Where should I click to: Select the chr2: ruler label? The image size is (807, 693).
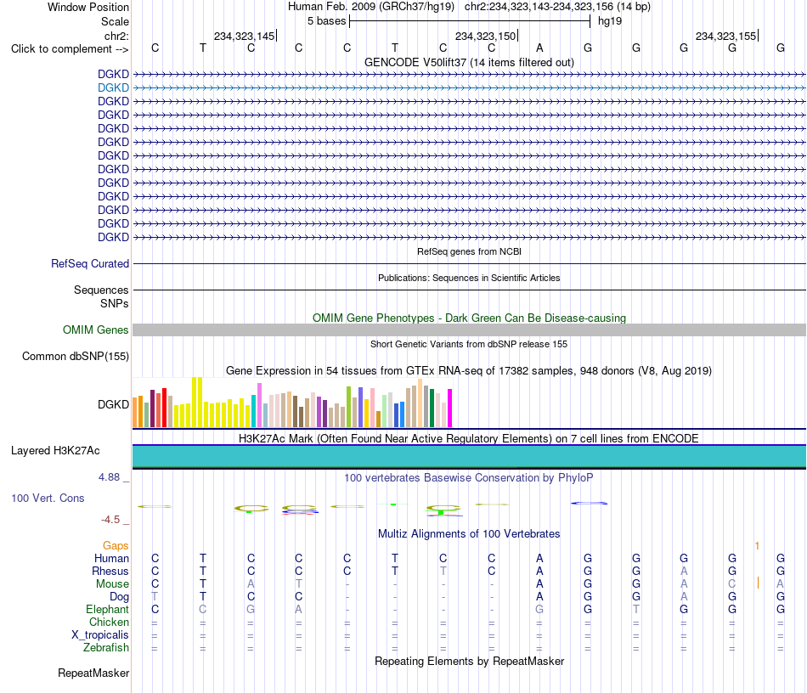pos(116,36)
